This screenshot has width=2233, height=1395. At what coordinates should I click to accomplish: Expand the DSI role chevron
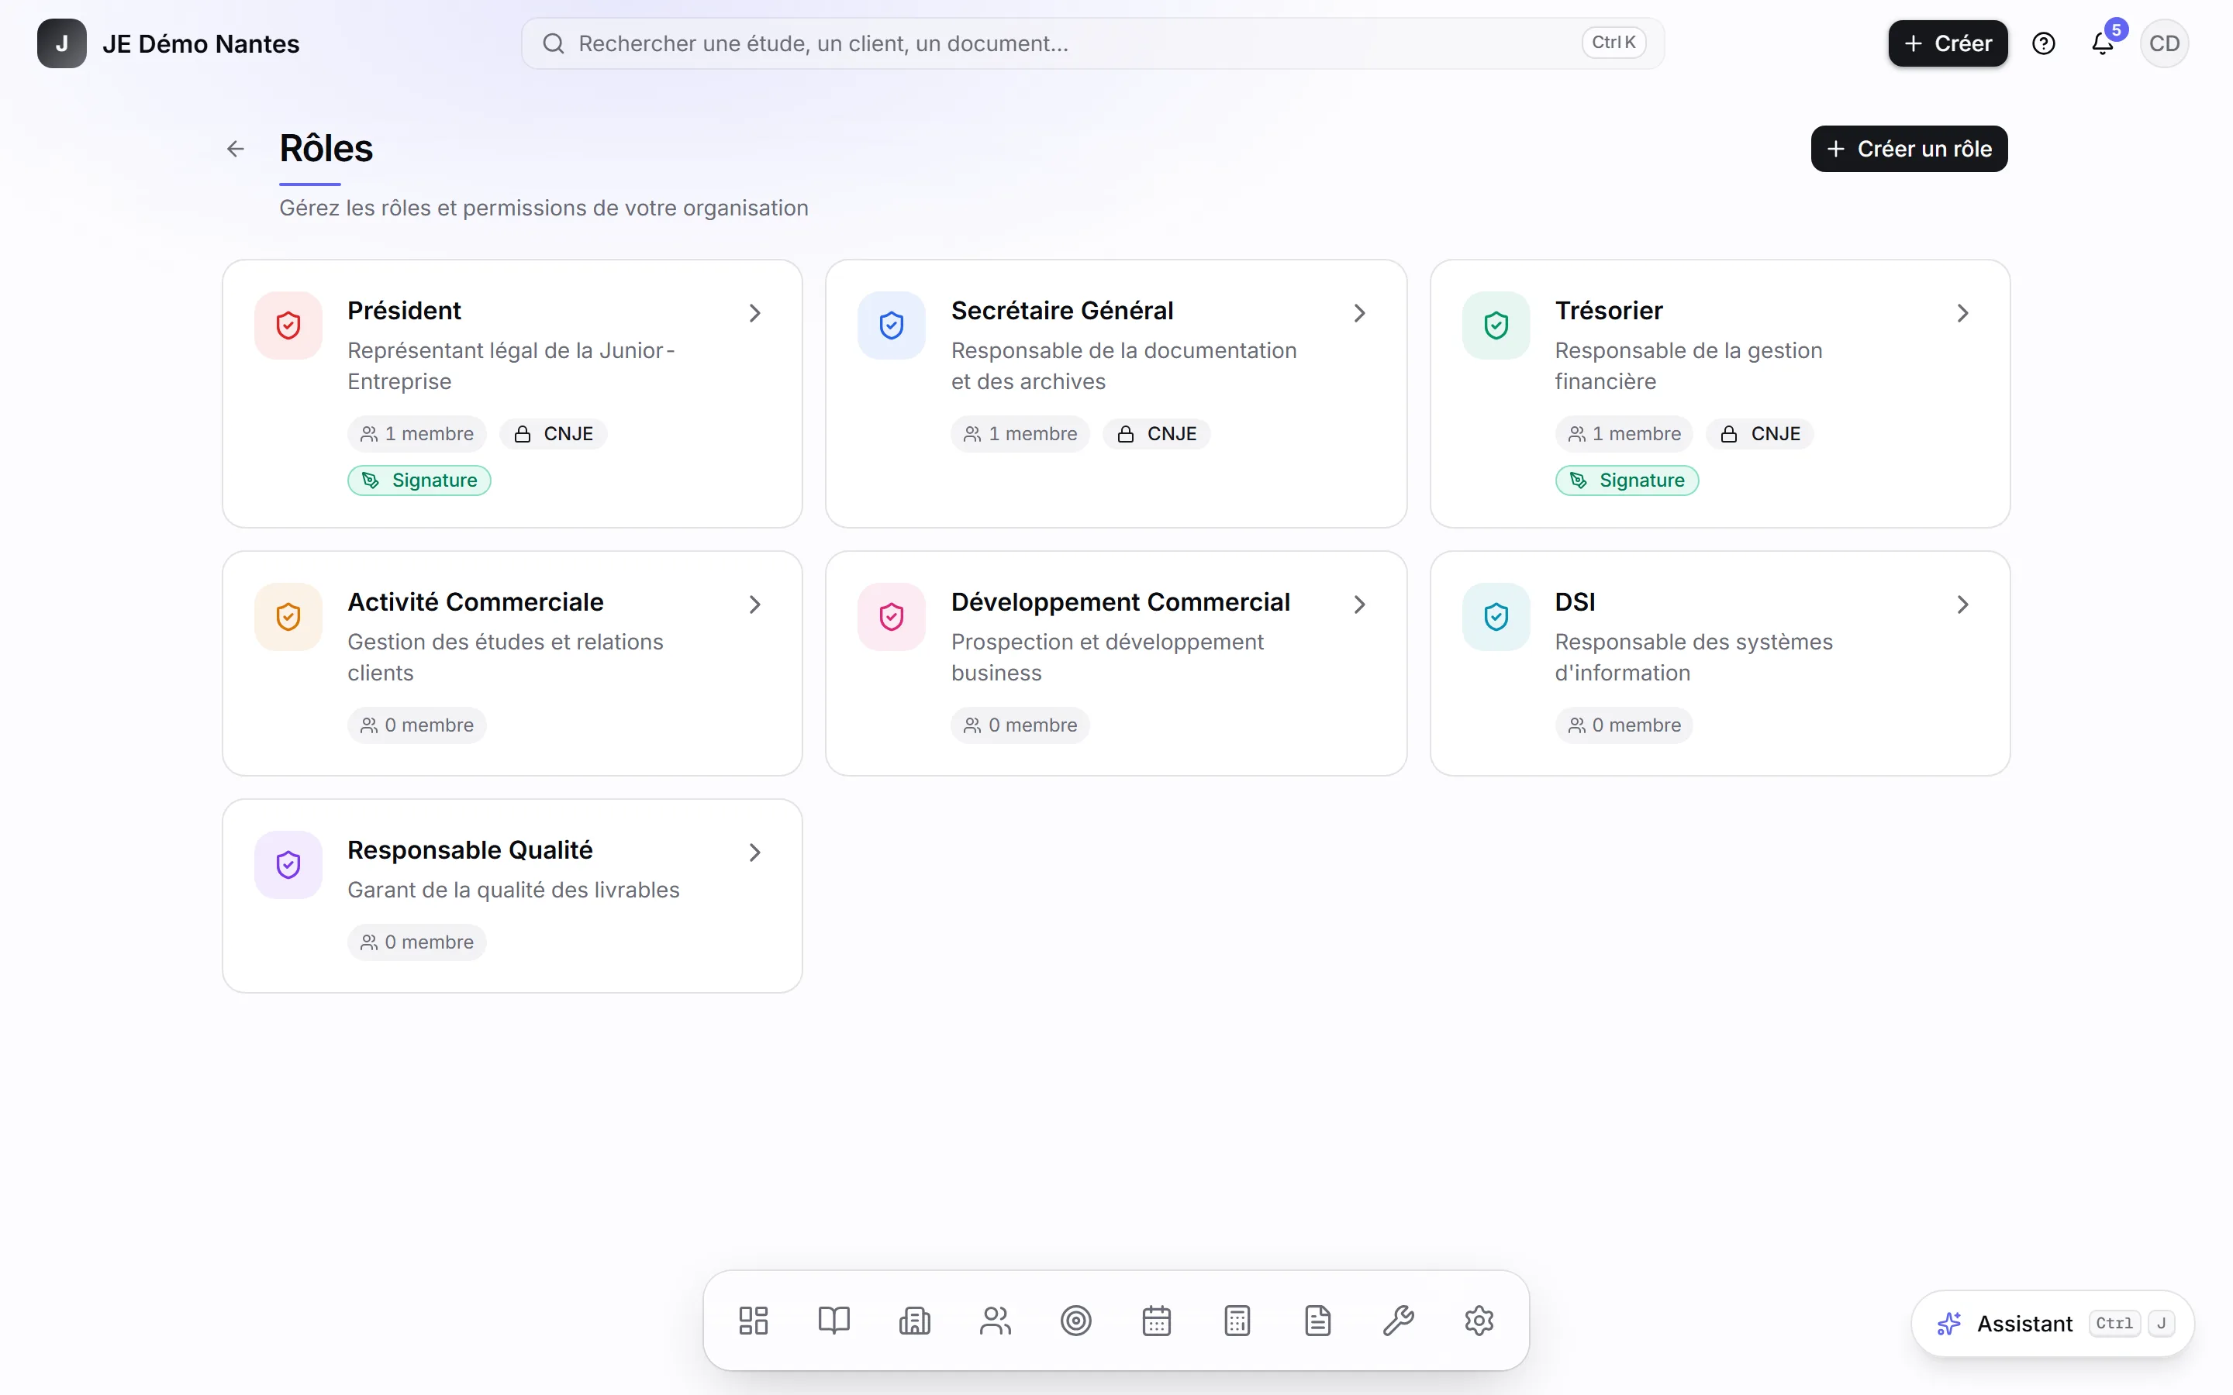[x=1962, y=604]
